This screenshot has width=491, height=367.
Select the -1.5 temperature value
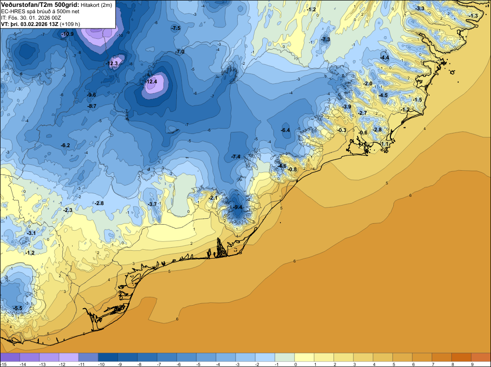click(x=418, y=100)
